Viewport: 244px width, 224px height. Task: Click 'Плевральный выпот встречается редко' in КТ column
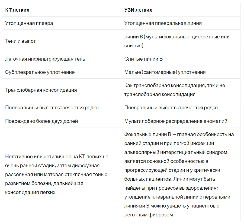pyautogui.click(x=52, y=108)
